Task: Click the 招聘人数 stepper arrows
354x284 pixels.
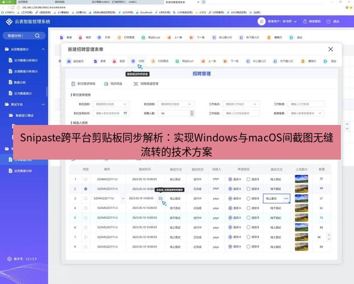Action: coord(192,113)
